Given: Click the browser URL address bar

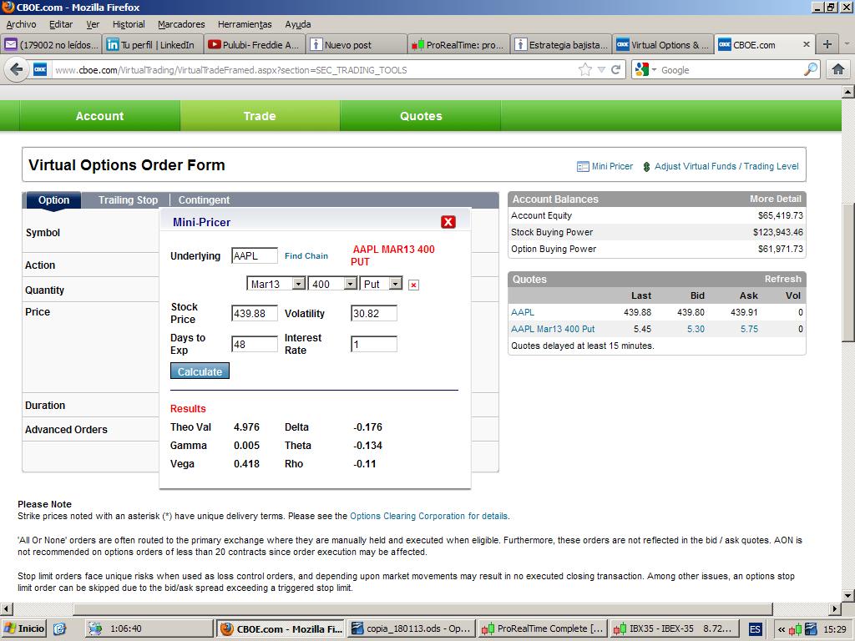Looking at the screenshot, I should (314, 70).
